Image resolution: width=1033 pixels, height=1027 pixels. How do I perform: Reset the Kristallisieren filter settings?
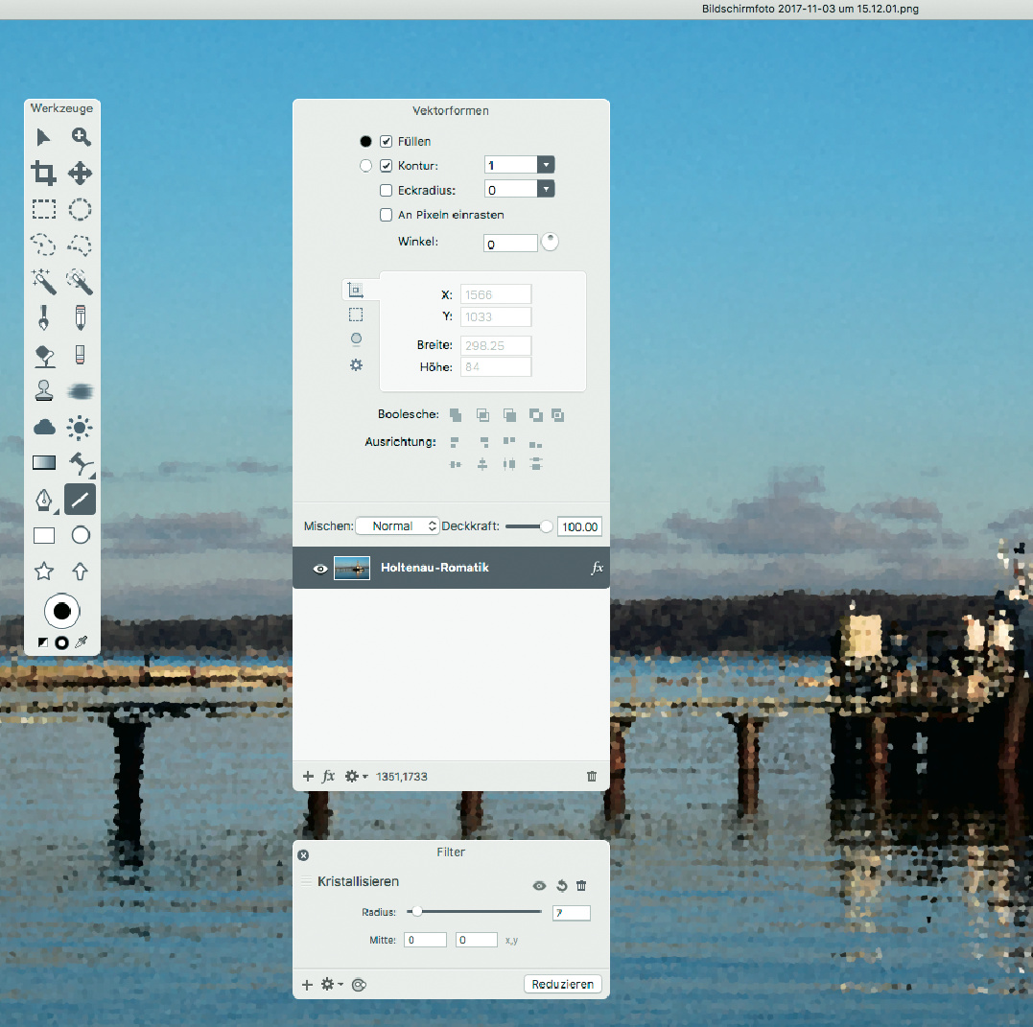(561, 885)
